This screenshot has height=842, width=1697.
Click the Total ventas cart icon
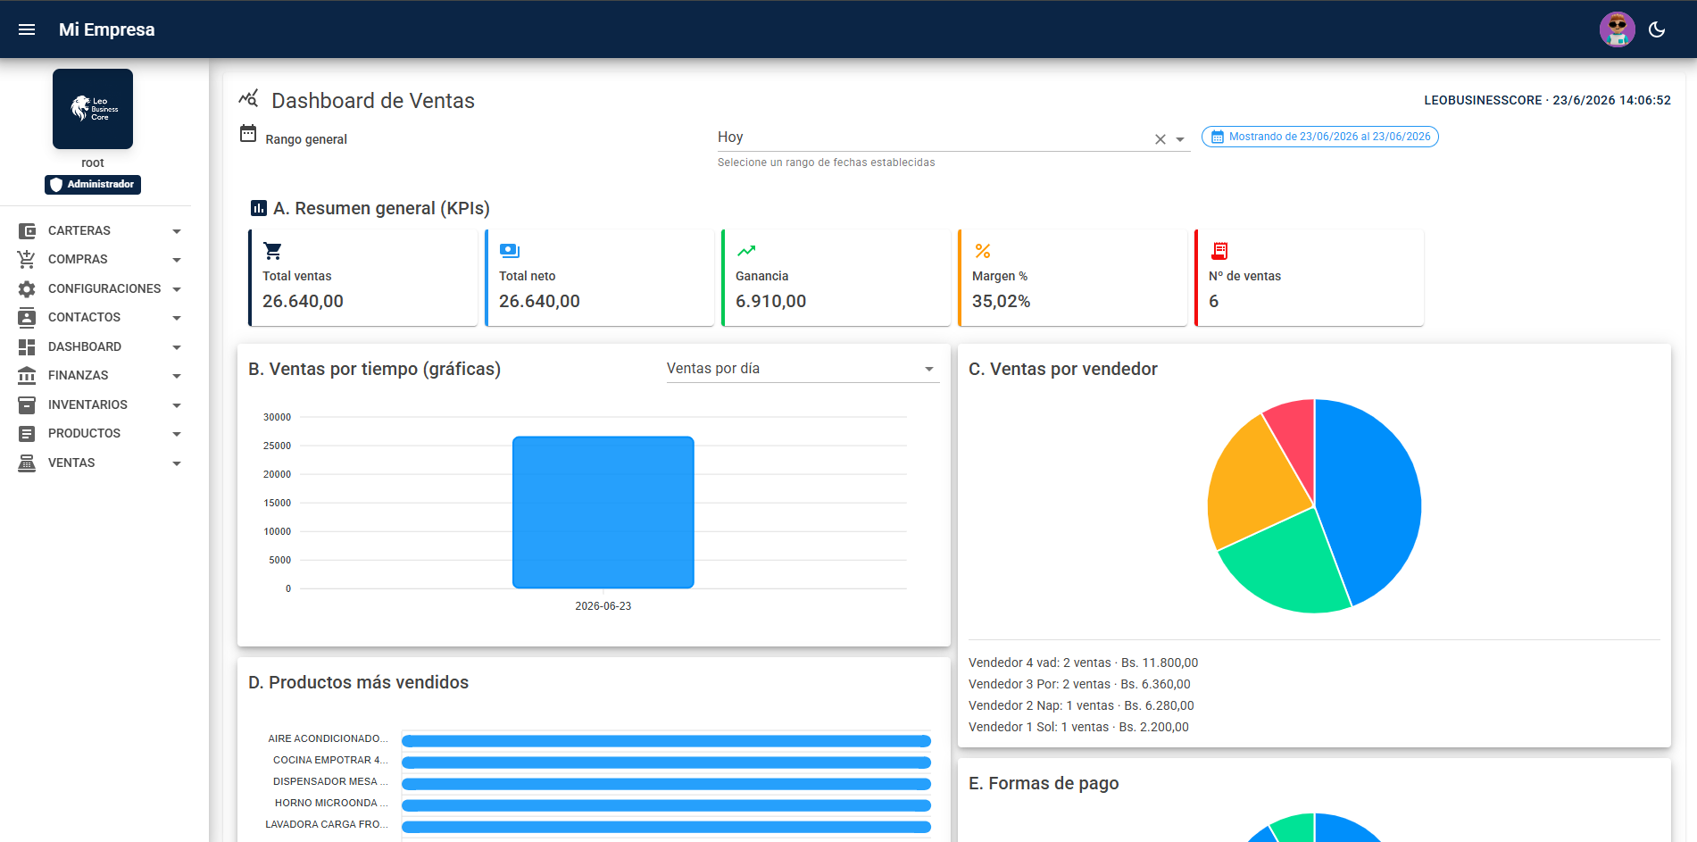click(x=273, y=251)
